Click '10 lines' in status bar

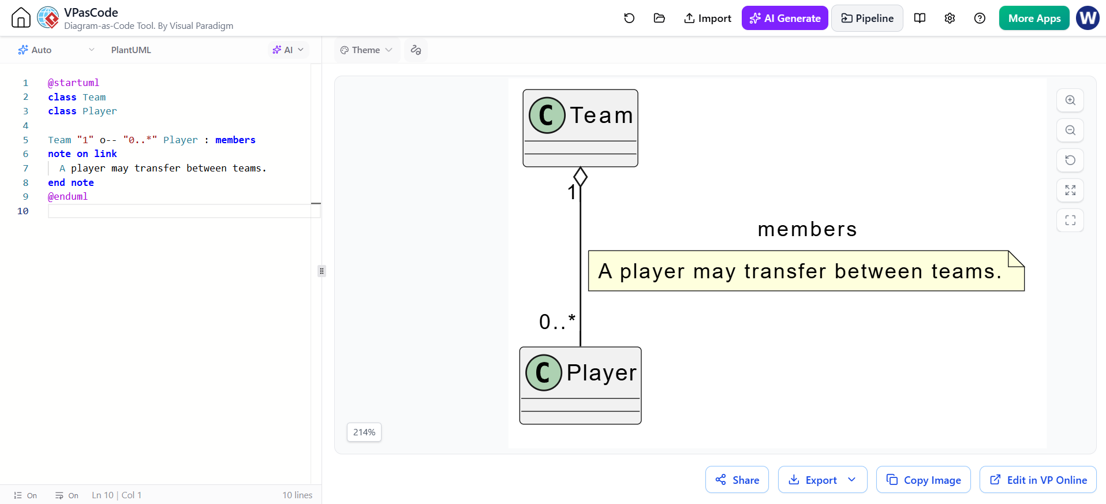click(297, 495)
